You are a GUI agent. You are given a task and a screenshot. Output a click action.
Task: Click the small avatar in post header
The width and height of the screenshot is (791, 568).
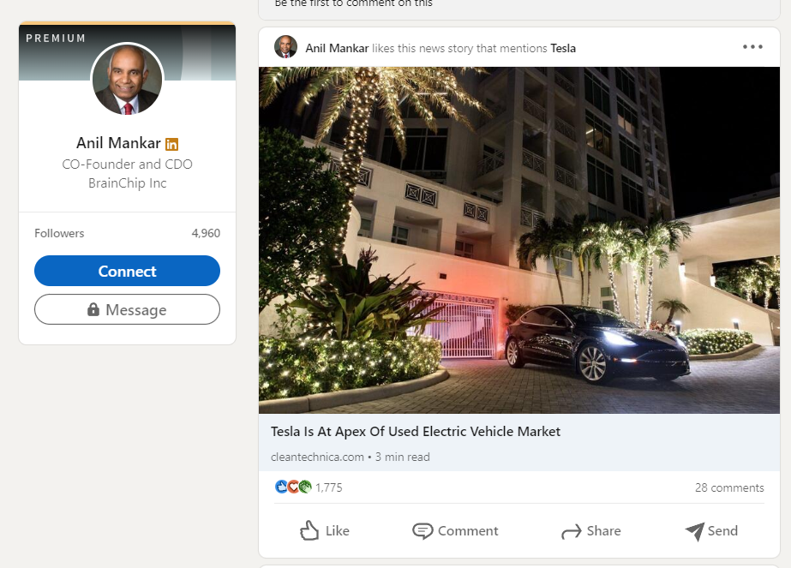point(285,47)
